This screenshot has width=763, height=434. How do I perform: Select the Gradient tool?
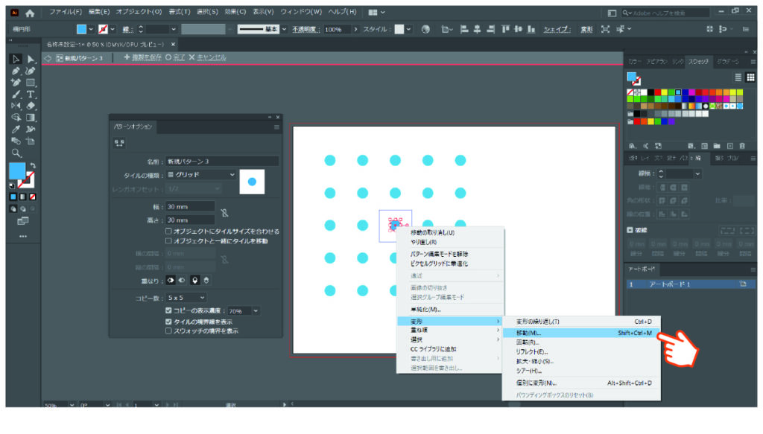(x=31, y=118)
